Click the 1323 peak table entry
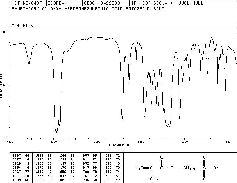Image resolution: width=237 pixels, height=183 pixels. click(43, 180)
